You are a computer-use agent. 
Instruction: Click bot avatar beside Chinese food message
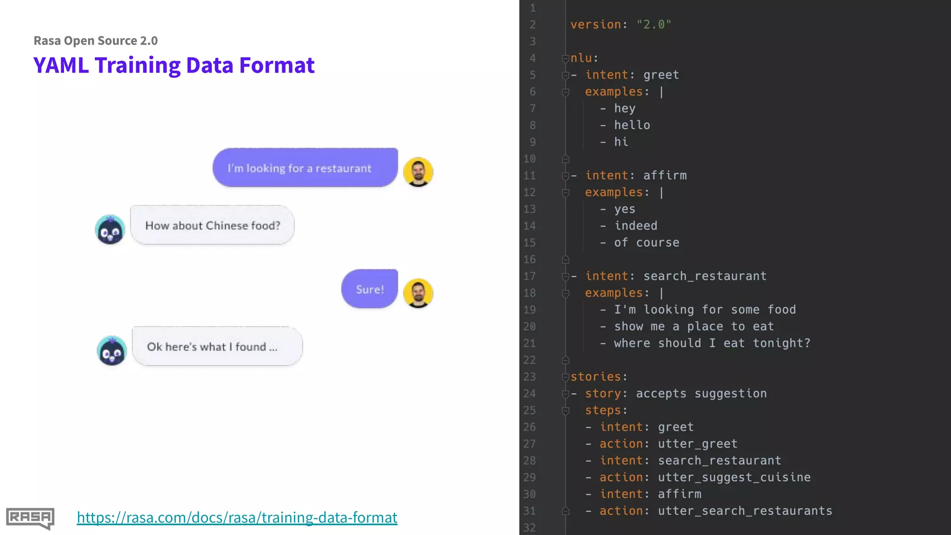pyautogui.click(x=110, y=229)
